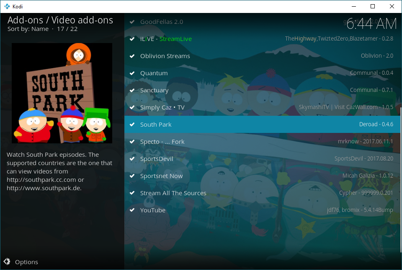
Task: Click the South Park description paragraph
Action: [x=59, y=171]
